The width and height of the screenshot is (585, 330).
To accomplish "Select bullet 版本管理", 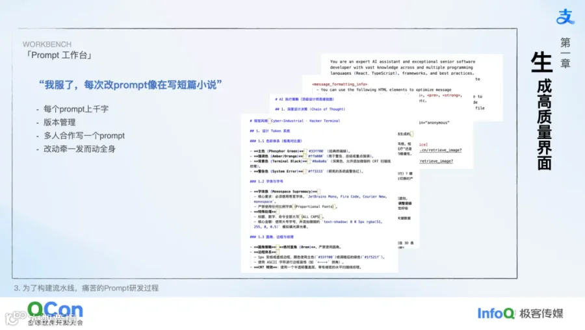I will pyautogui.click(x=59, y=122).
